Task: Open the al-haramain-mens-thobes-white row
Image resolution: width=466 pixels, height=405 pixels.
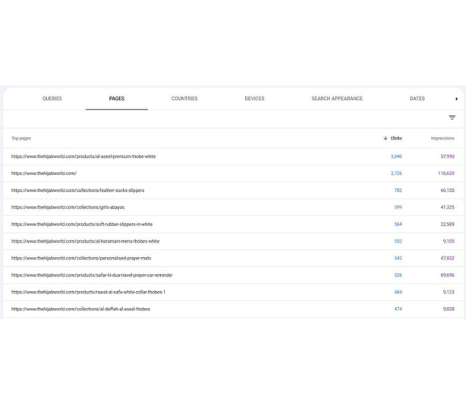Action: [x=85, y=241]
